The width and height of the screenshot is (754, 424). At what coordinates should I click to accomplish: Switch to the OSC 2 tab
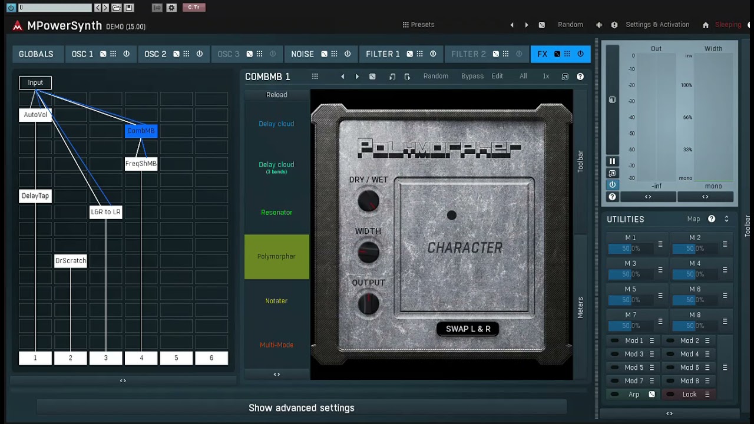click(x=156, y=54)
